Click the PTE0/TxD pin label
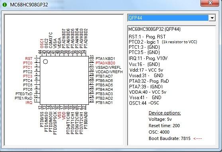 pos(24,94)
